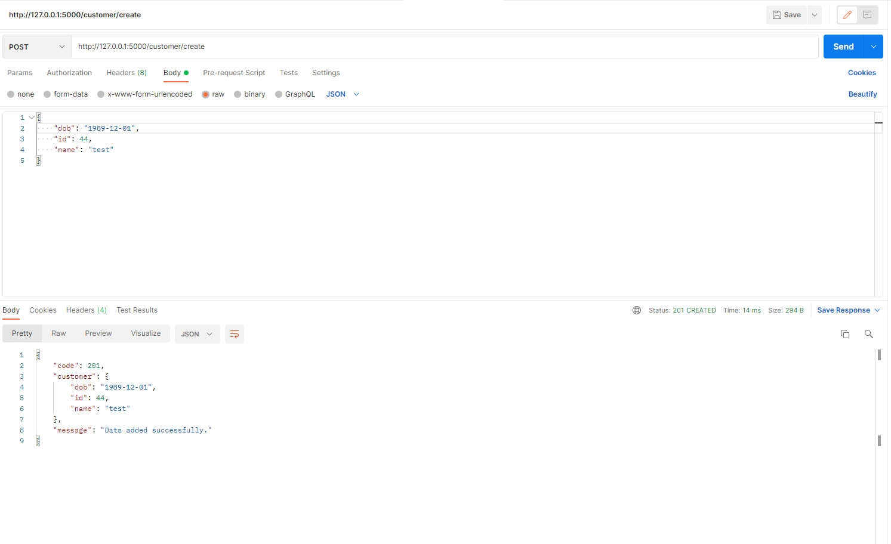The height and width of the screenshot is (544, 891).
Task: Click response "Data added successfully." message
Action: (156, 430)
